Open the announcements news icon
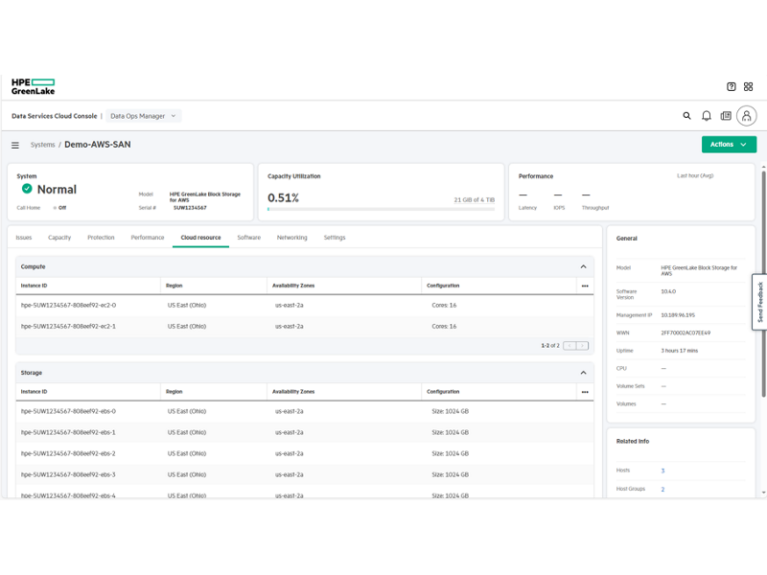Image resolution: width=767 pixels, height=575 pixels. pos(726,116)
